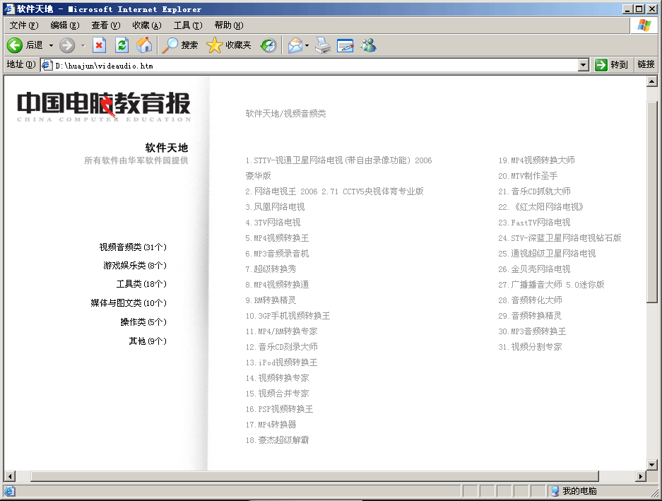The width and height of the screenshot is (662, 501).
Task: Select category 游戏娱乐类(8个)
Action: (x=135, y=266)
